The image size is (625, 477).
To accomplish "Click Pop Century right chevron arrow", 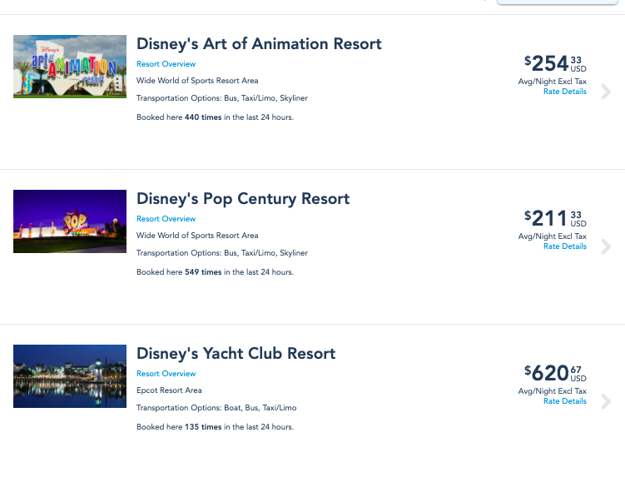I will pos(606,246).
